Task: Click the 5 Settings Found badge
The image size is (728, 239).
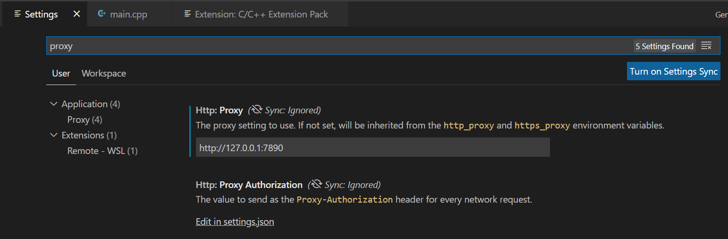Action: coord(664,46)
